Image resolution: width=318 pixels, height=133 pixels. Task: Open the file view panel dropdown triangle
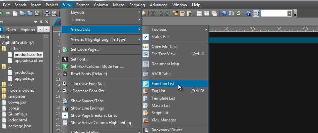coord(36,22)
